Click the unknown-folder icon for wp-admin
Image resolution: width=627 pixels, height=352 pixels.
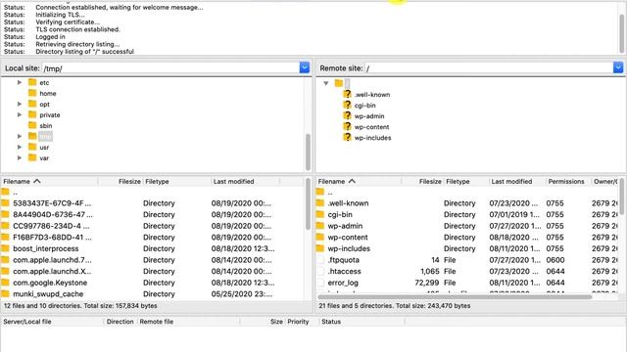coord(347,115)
